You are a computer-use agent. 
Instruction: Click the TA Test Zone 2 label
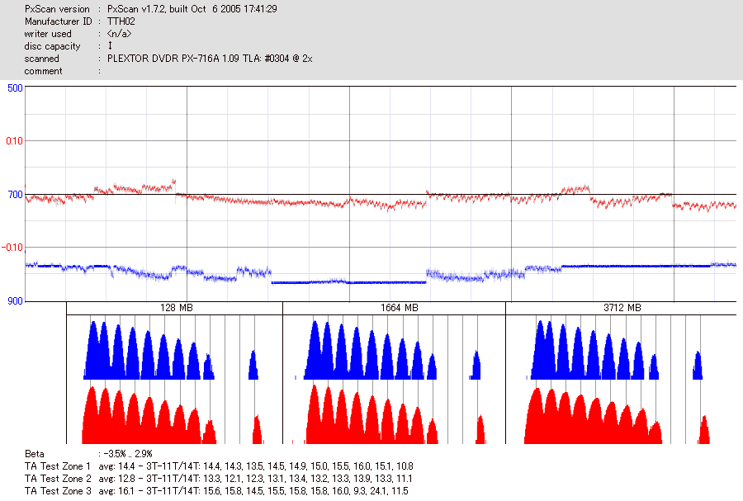[x=57, y=478]
